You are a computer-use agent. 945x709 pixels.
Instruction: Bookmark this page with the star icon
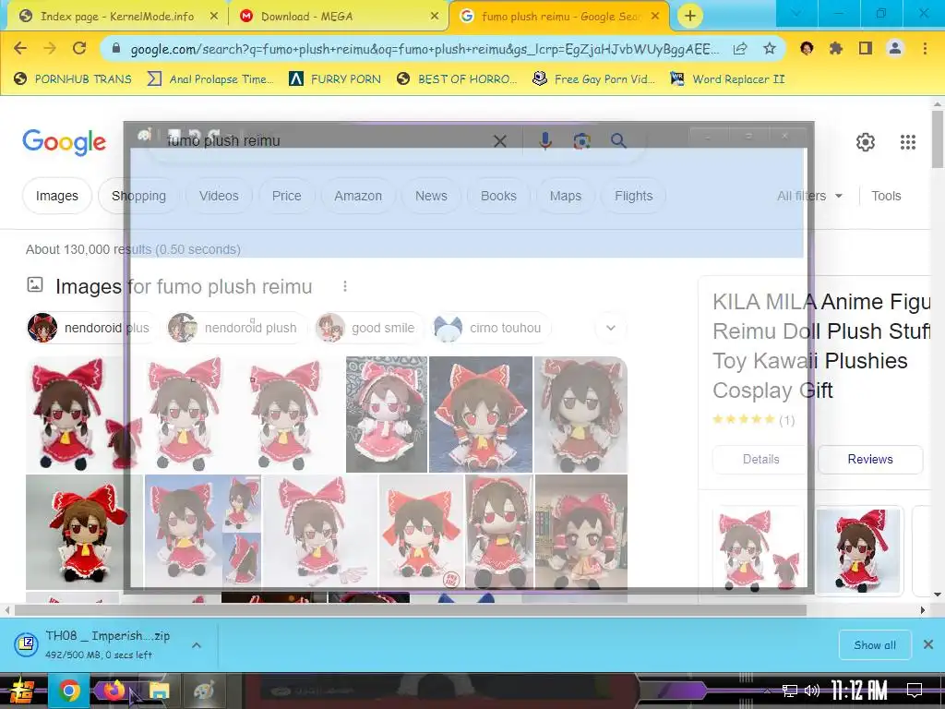pos(770,48)
